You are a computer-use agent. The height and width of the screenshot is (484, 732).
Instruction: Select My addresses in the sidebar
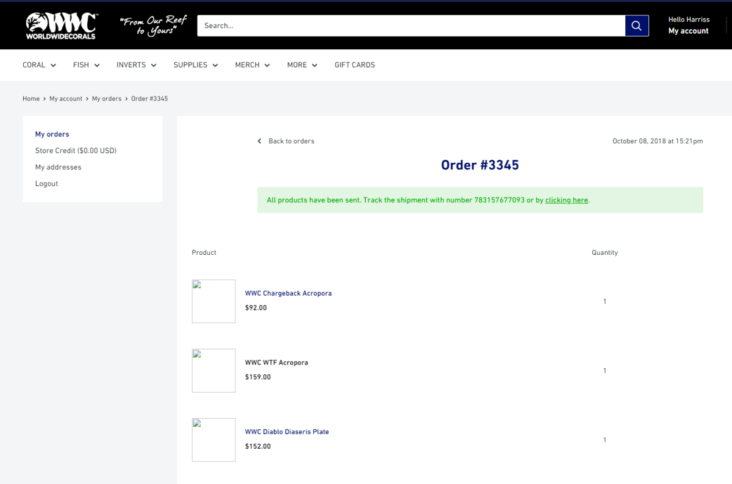58,167
